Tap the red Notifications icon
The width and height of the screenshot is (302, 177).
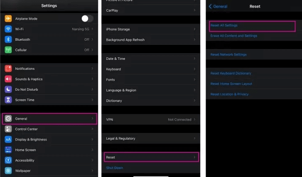coord(8,69)
